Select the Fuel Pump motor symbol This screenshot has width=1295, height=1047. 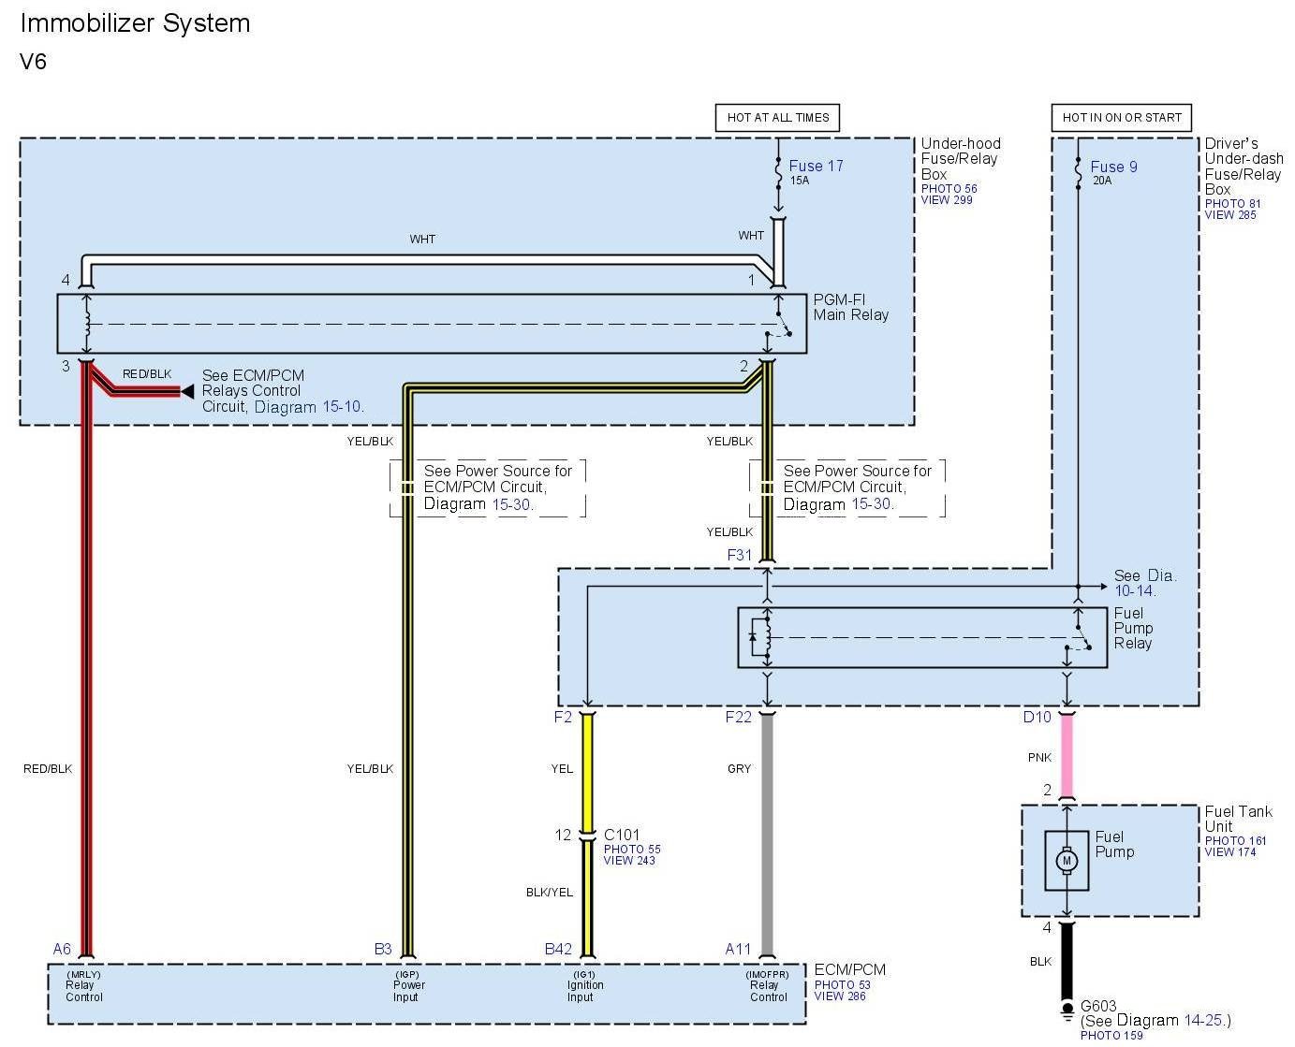tap(1066, 860)
